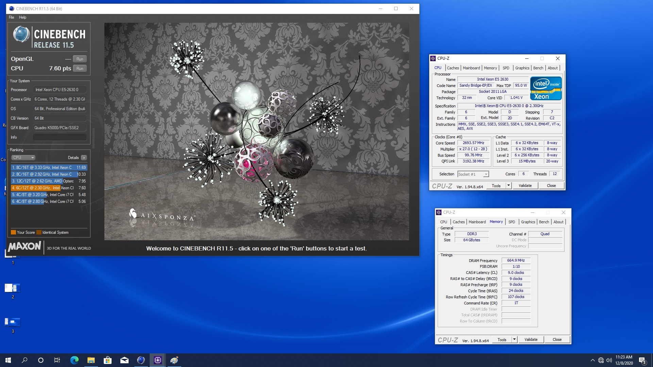Run the CPU benchmark test
Screen dimensions: 653x367
(x=80, y=68)
